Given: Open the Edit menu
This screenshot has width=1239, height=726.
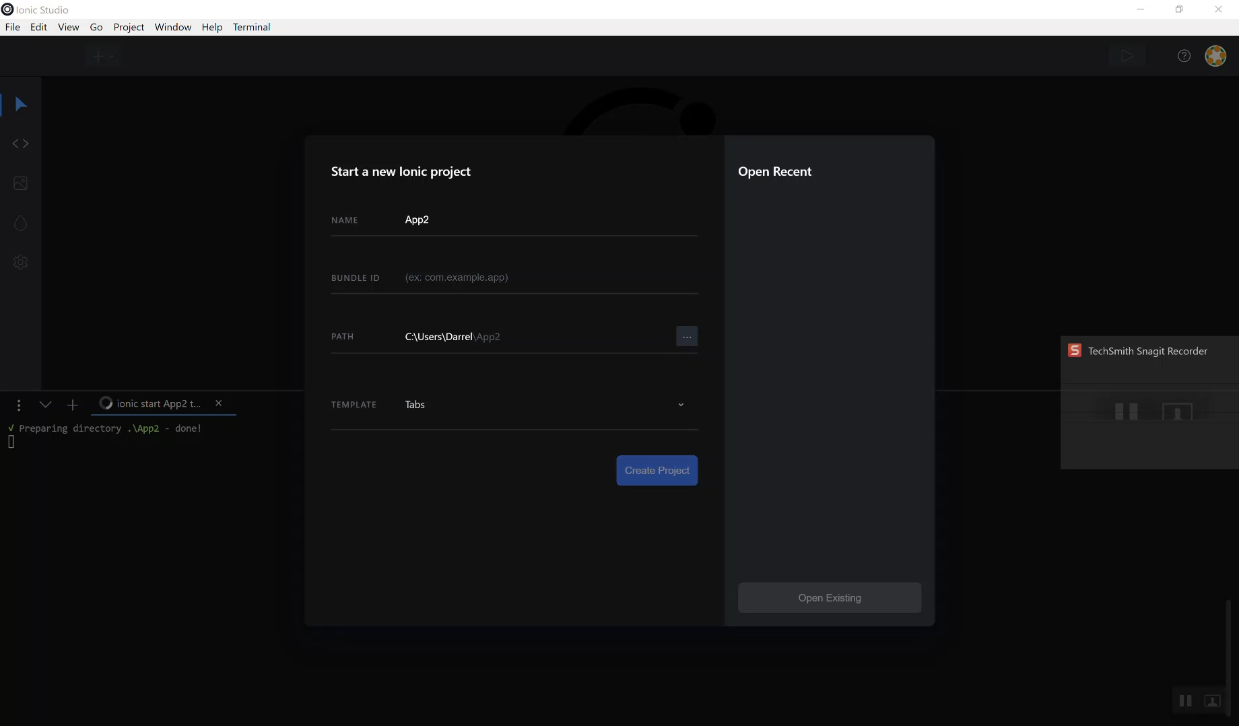Looking at the screenshot, I should 38,27.
